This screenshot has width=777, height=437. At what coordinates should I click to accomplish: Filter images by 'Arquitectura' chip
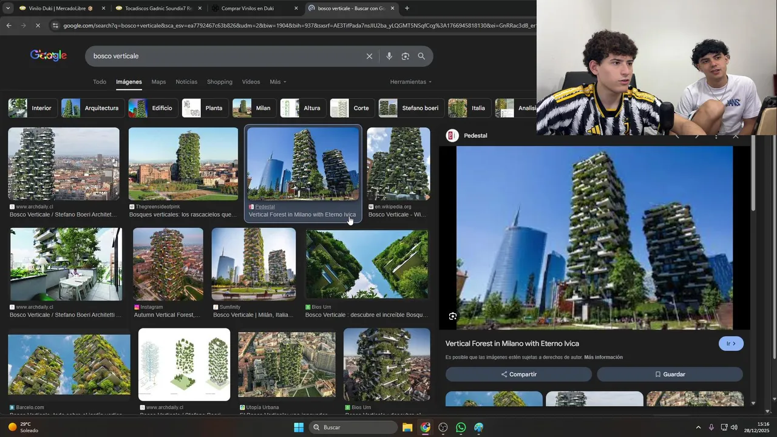point(93,108)
